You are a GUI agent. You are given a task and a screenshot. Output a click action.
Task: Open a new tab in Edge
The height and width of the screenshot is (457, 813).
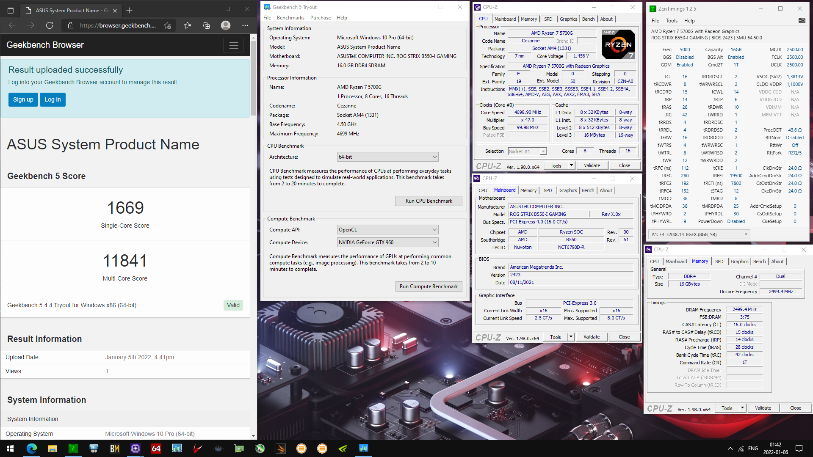pyautogui.click(x=130, y=10)
